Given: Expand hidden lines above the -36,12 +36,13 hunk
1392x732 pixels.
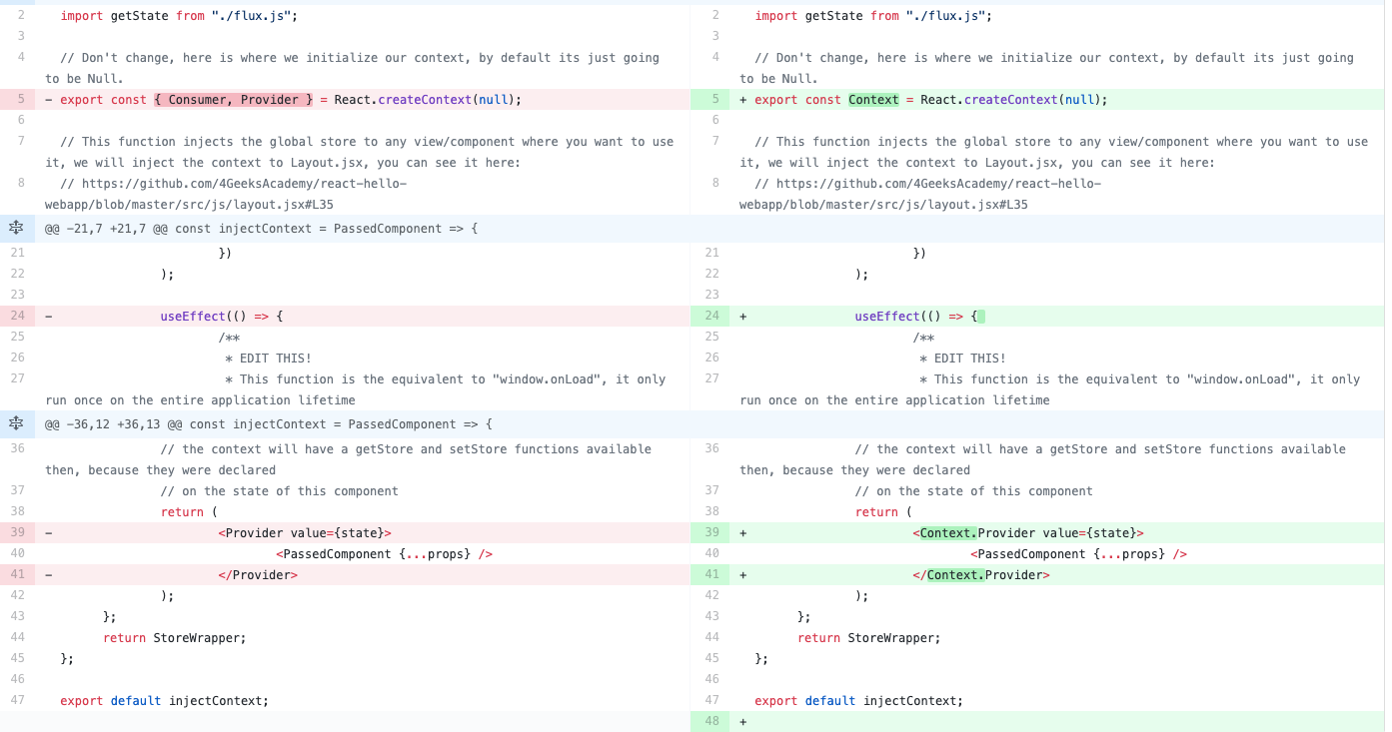Looking at the screenshot, I should click(x=16, y=423).
